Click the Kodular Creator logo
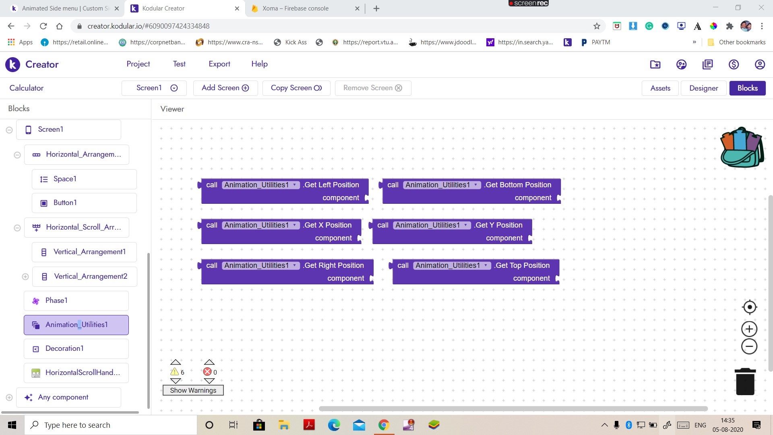The image size is (773, 435). point(12,64)
